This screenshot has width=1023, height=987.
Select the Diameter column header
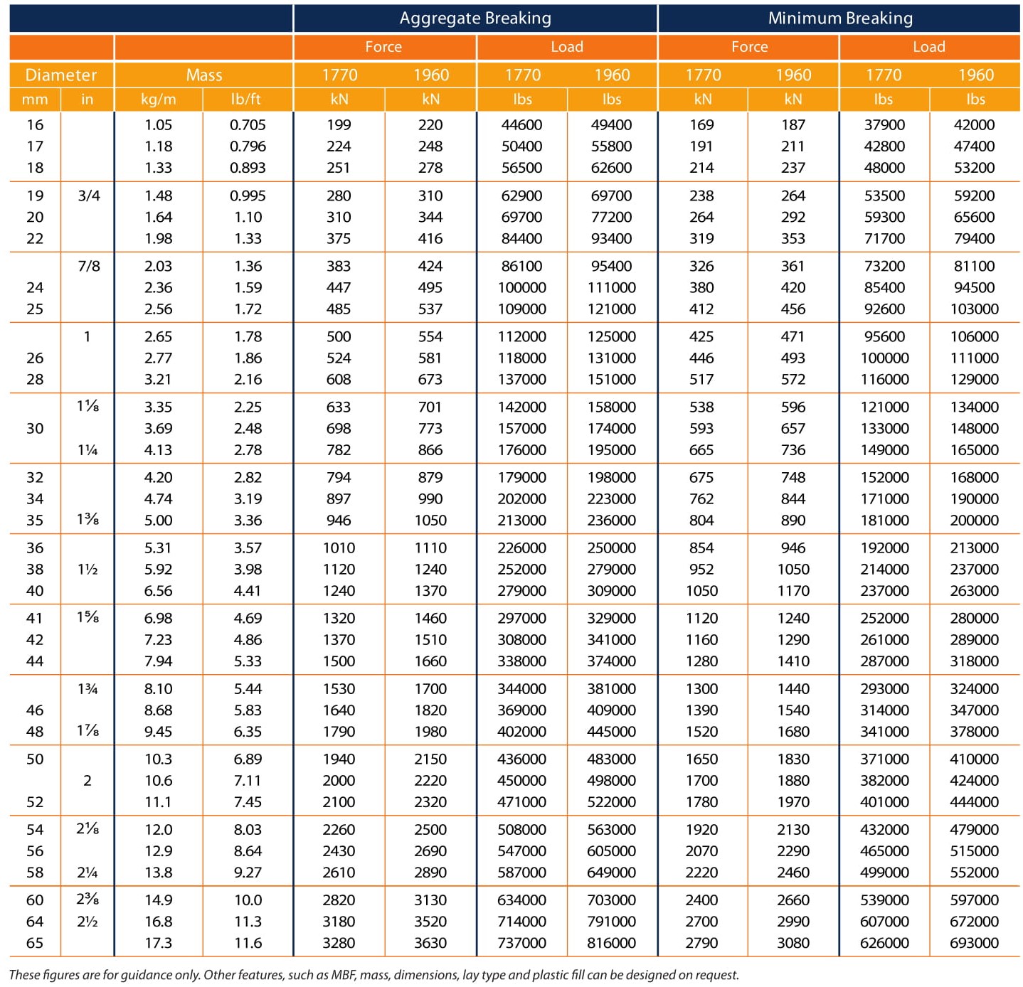(x=61, y=75)
